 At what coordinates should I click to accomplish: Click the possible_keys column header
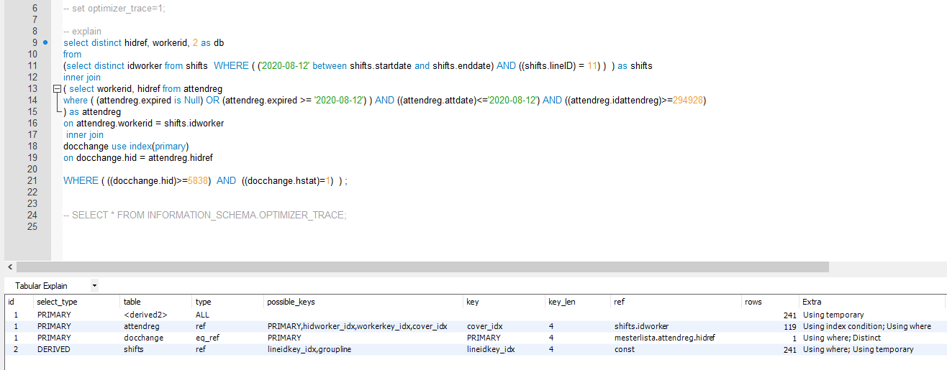coord(291,302)
